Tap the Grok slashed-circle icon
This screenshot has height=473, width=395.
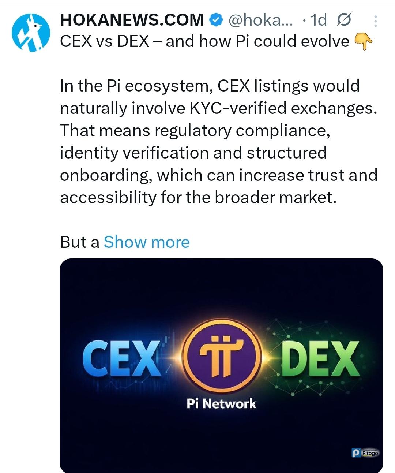click(343, 20)
